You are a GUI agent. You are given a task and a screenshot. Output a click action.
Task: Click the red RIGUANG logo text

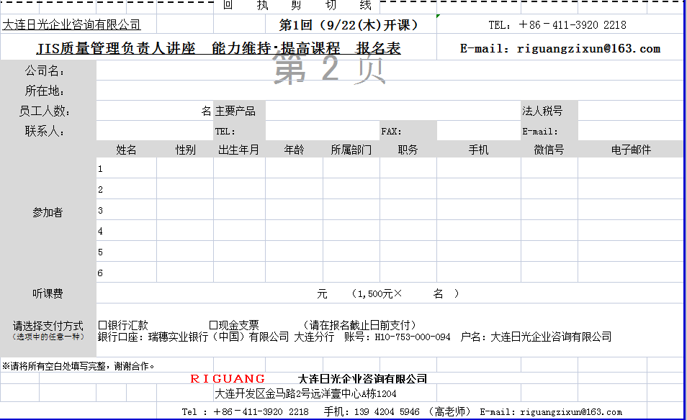pos(228,378)
